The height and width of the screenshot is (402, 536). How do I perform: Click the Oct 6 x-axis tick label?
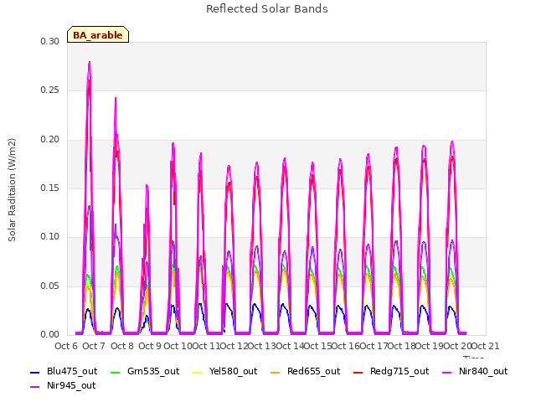66,346
